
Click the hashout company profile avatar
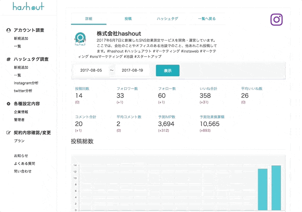tap(80, 40)
